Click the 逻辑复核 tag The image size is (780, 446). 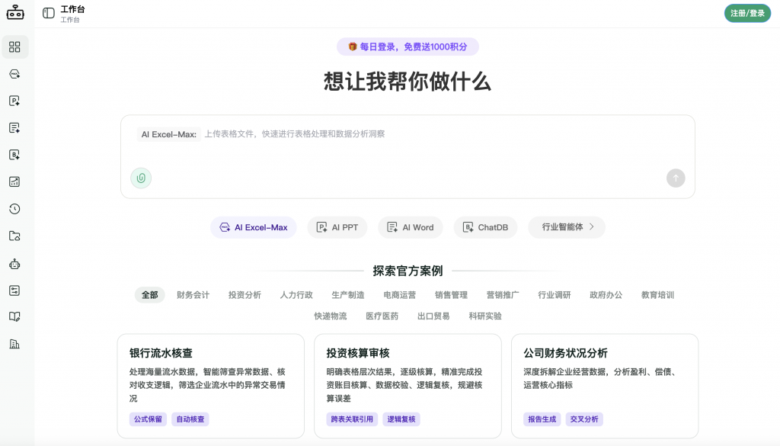coord(401,419)
